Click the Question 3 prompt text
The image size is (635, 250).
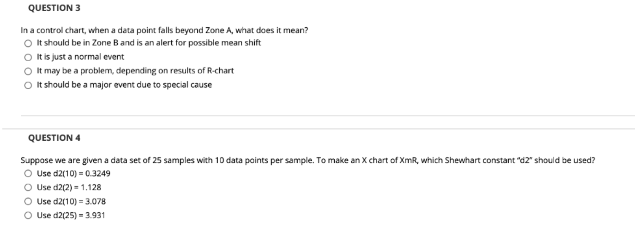click(x=164, y=30)
